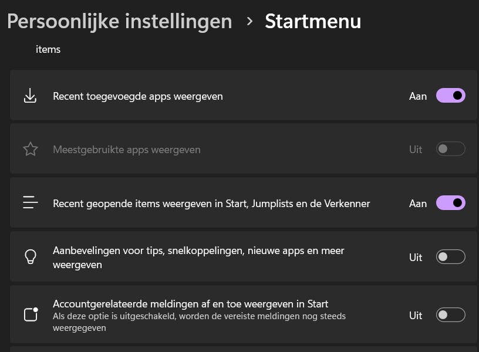Click the list icon for recently opened items
Viewport: 479px width, 352px height.
(x=30, y=204)
